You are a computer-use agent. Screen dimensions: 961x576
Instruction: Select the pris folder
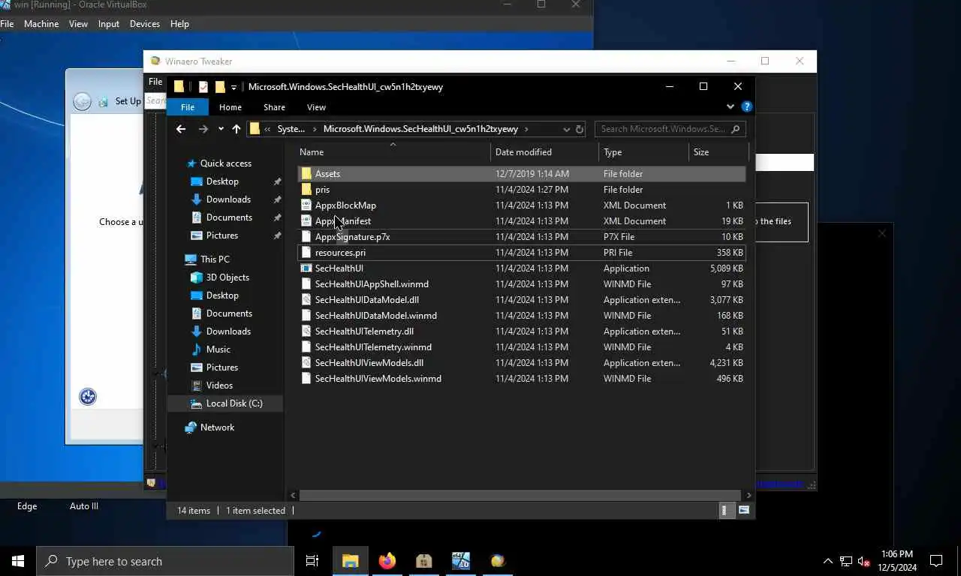point(522,190)
